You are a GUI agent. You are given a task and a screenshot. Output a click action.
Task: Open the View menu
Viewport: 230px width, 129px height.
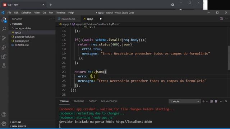(37, 13)
